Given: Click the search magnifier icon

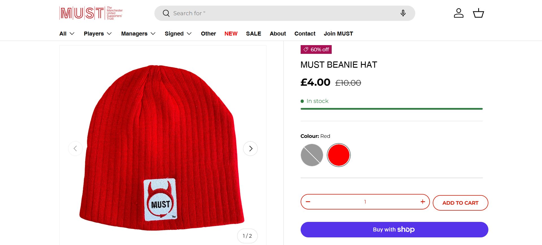Looking at the screenshot, I should 166,13.
